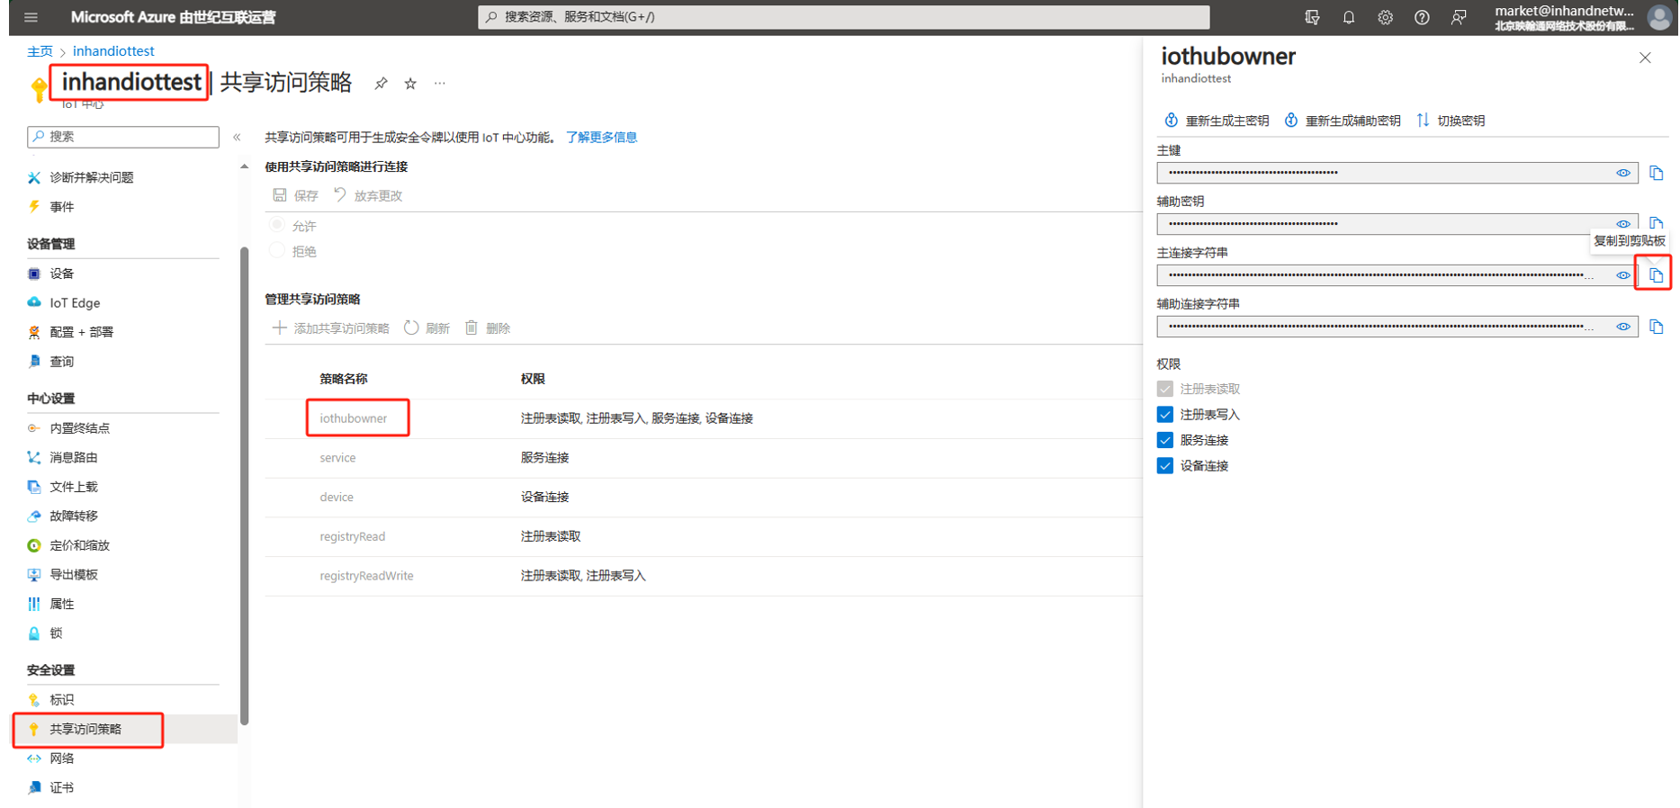Close the iothubowner panel
This screenshot has width=1680, height=808.
pos(1645,58)
